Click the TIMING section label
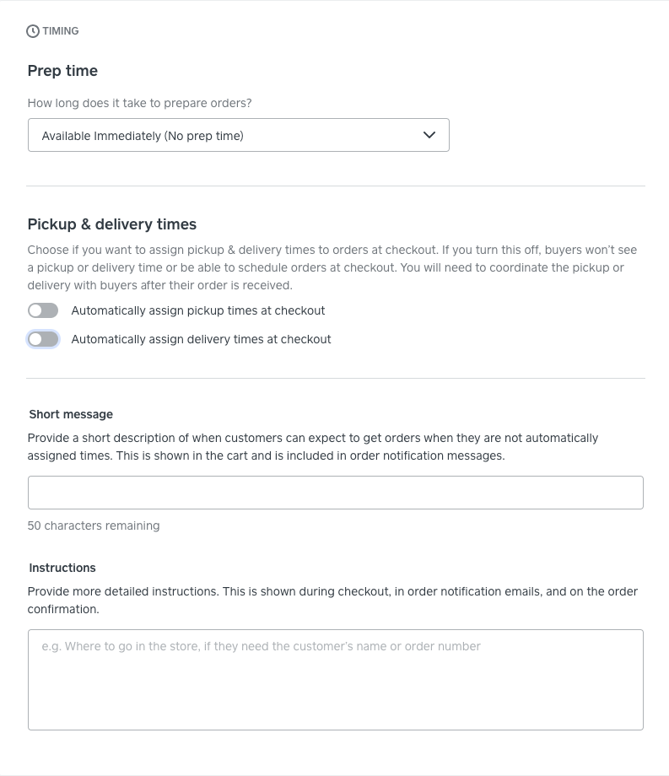This screenshot has height=776, width=669. click(61, 31)
